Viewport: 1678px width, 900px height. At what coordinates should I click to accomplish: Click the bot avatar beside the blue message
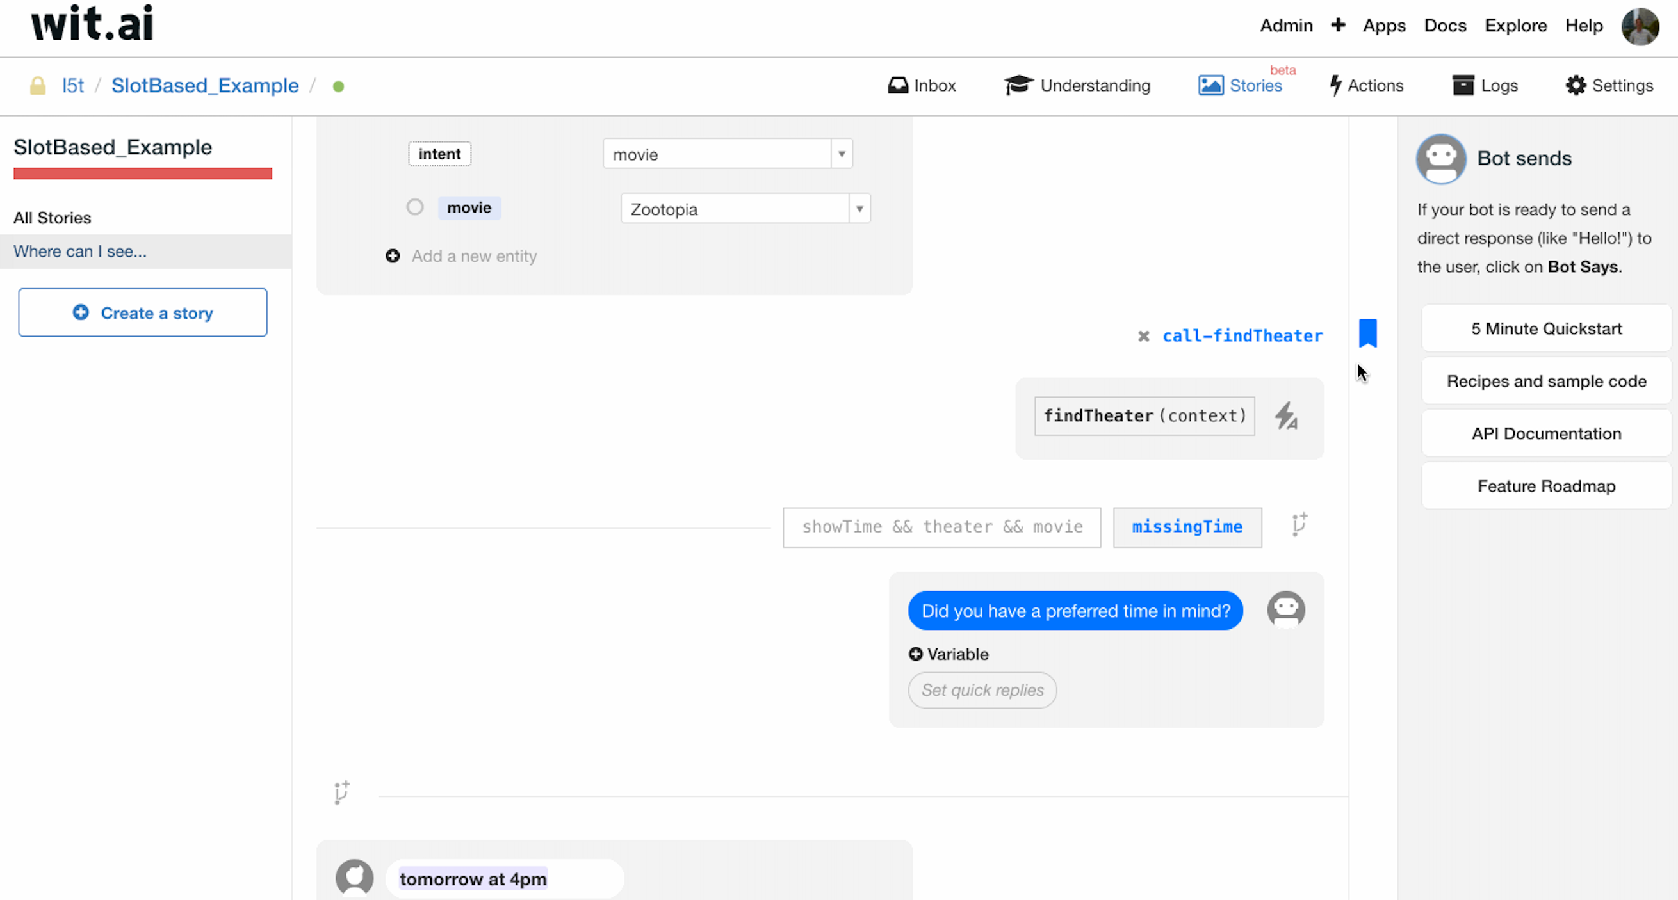pos(1285,609)
